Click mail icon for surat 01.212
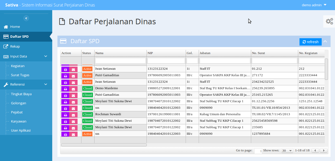 [73, 69]
